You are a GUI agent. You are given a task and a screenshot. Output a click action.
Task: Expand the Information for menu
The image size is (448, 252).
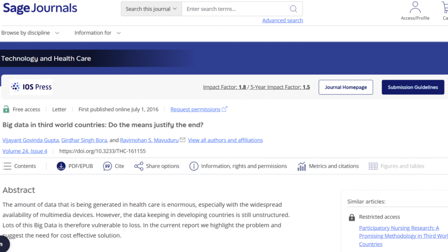(97, 33)
